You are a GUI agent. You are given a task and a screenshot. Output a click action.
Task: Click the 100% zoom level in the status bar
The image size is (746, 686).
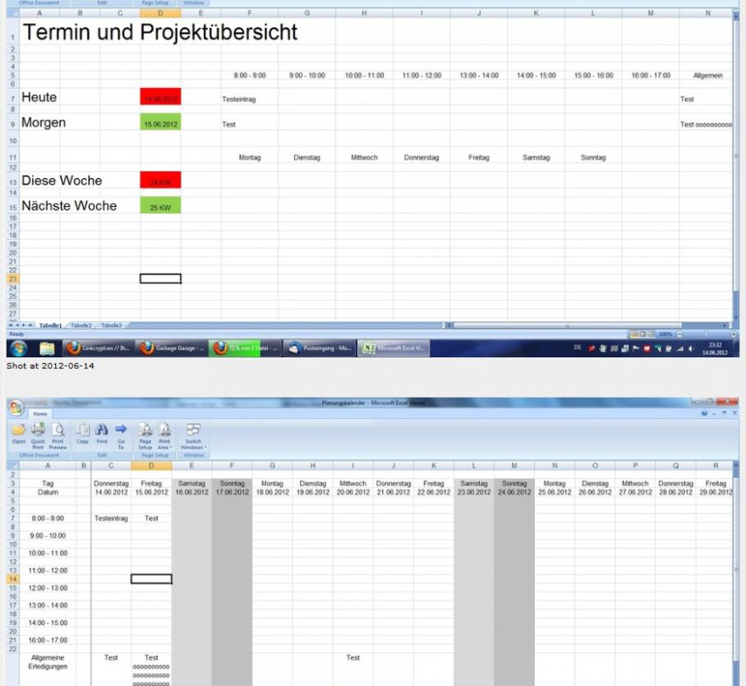pyautogui.click(x=665, y=334)
